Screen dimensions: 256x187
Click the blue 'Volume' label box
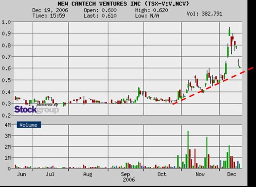29,125
